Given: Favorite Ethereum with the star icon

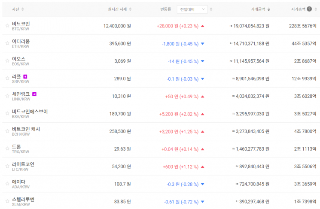Looking at the screenshot, I should click(7, 43).
